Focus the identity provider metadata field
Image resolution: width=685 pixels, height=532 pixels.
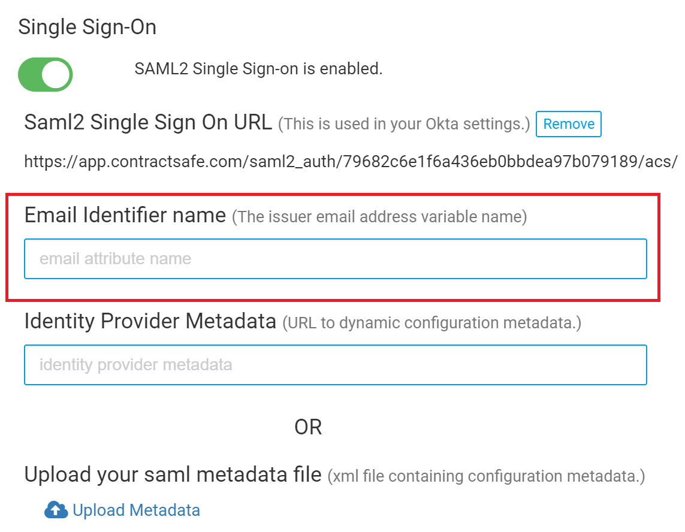(336, 365)
